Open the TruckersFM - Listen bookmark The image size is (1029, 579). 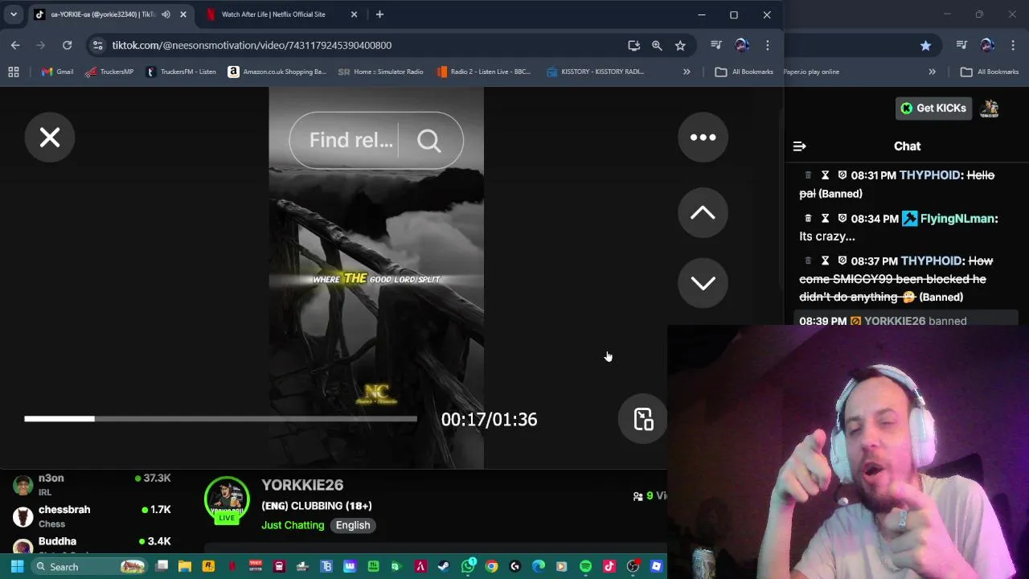click(x=181, y=72)
